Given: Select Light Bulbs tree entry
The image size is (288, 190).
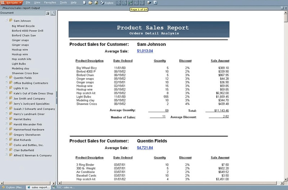Looking at the screenshot, I should [19, 64].
